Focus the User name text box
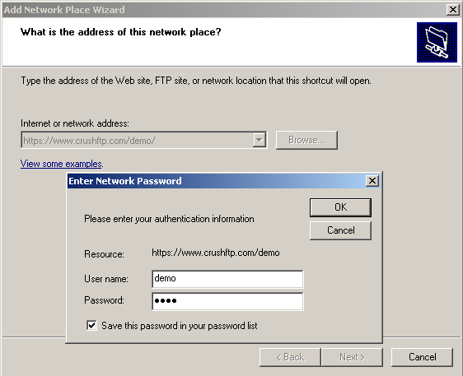 pos(227,279)
